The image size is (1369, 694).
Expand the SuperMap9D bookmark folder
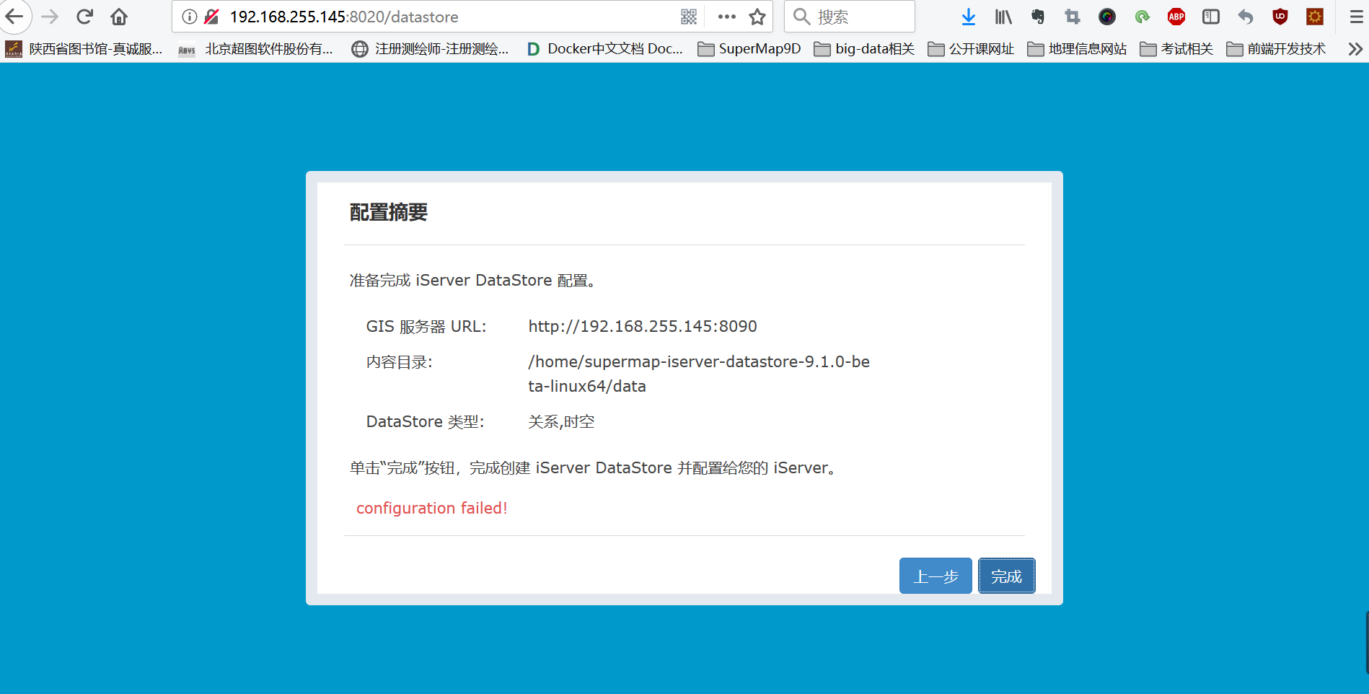point(749,49)
